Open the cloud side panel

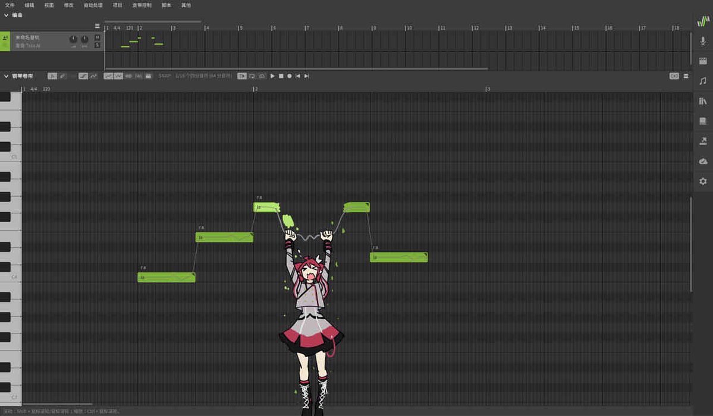pyautogui.click(x=703, y=162)
